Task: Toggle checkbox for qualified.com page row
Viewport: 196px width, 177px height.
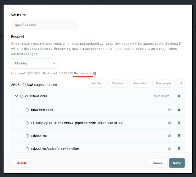Action: 179,110
